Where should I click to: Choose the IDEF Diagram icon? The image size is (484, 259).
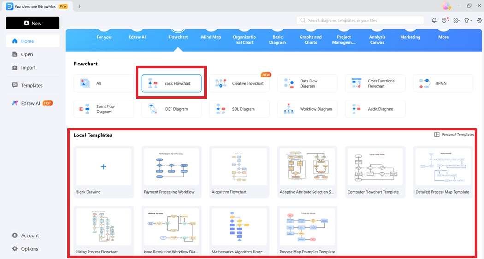point(153,109)
